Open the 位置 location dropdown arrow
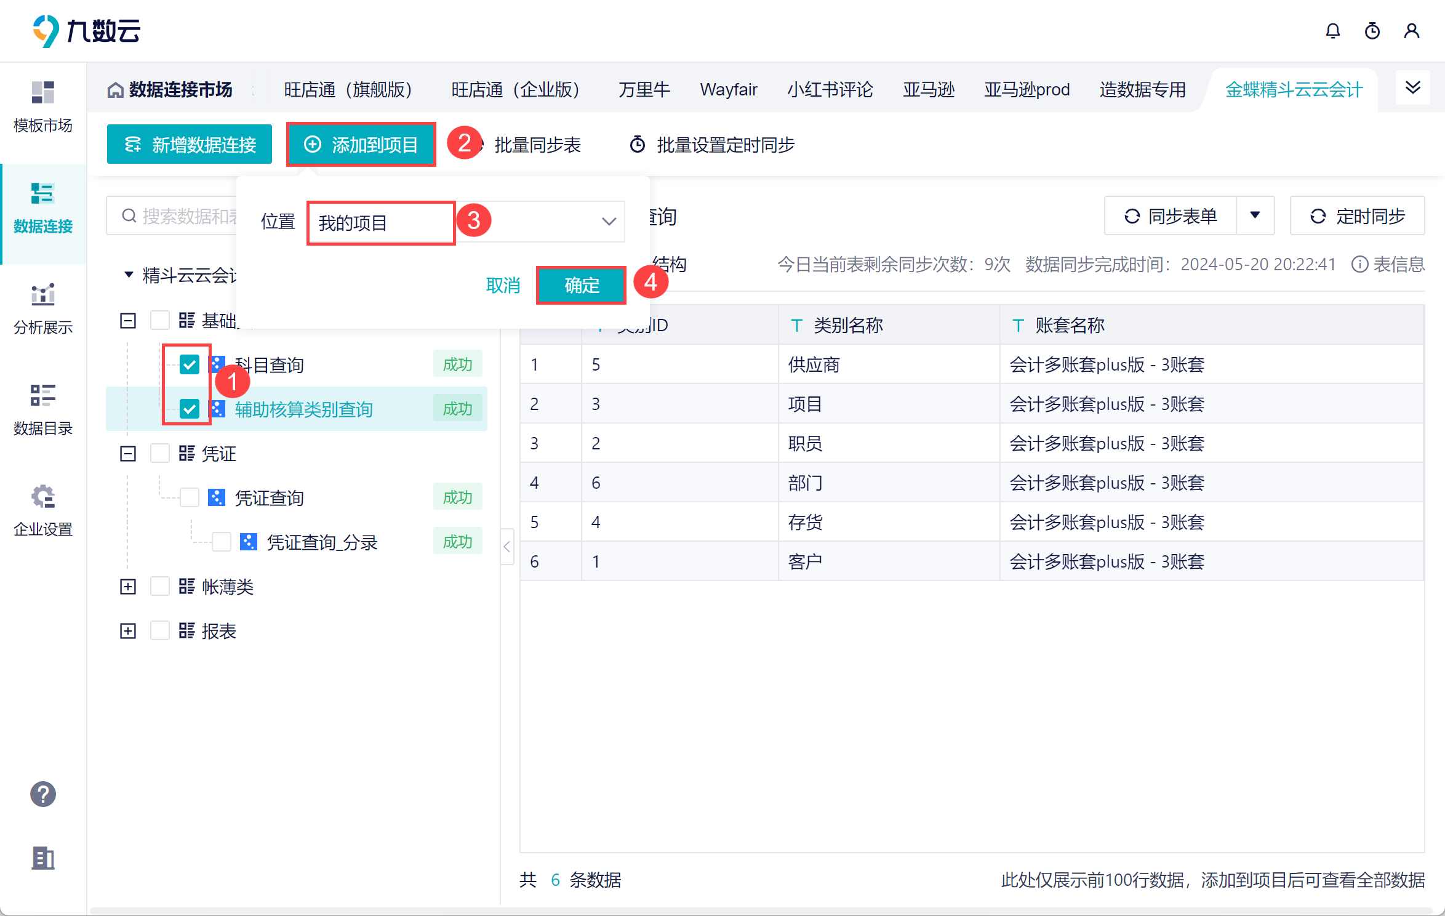The height and width of the screenshot is (916, 1445). coord(609,222)
